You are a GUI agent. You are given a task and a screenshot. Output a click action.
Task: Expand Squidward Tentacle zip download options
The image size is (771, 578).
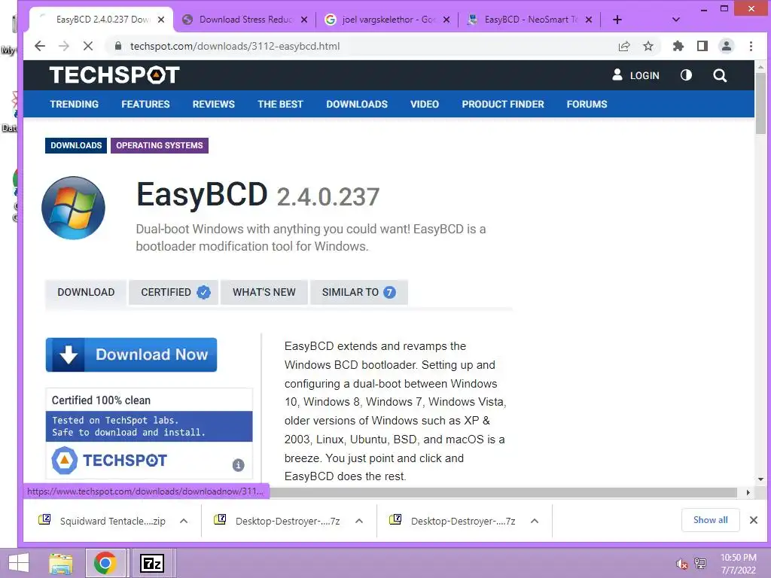(184, 521)
